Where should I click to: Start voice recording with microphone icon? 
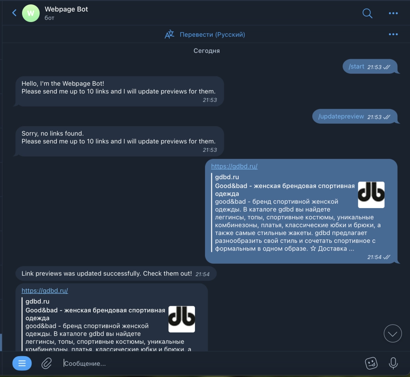tap(393, 363)
